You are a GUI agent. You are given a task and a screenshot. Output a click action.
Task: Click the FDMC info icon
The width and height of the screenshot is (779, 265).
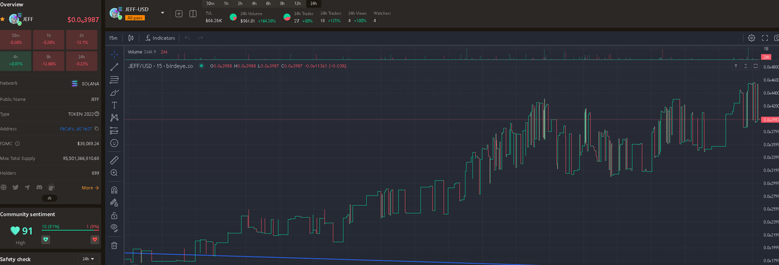pos(18,144)
